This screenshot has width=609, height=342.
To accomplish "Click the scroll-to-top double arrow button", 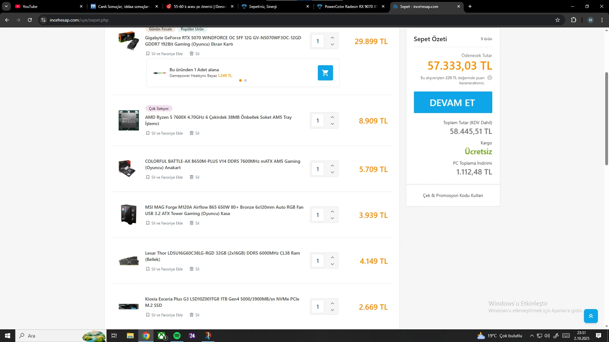I will pos(591,316).
